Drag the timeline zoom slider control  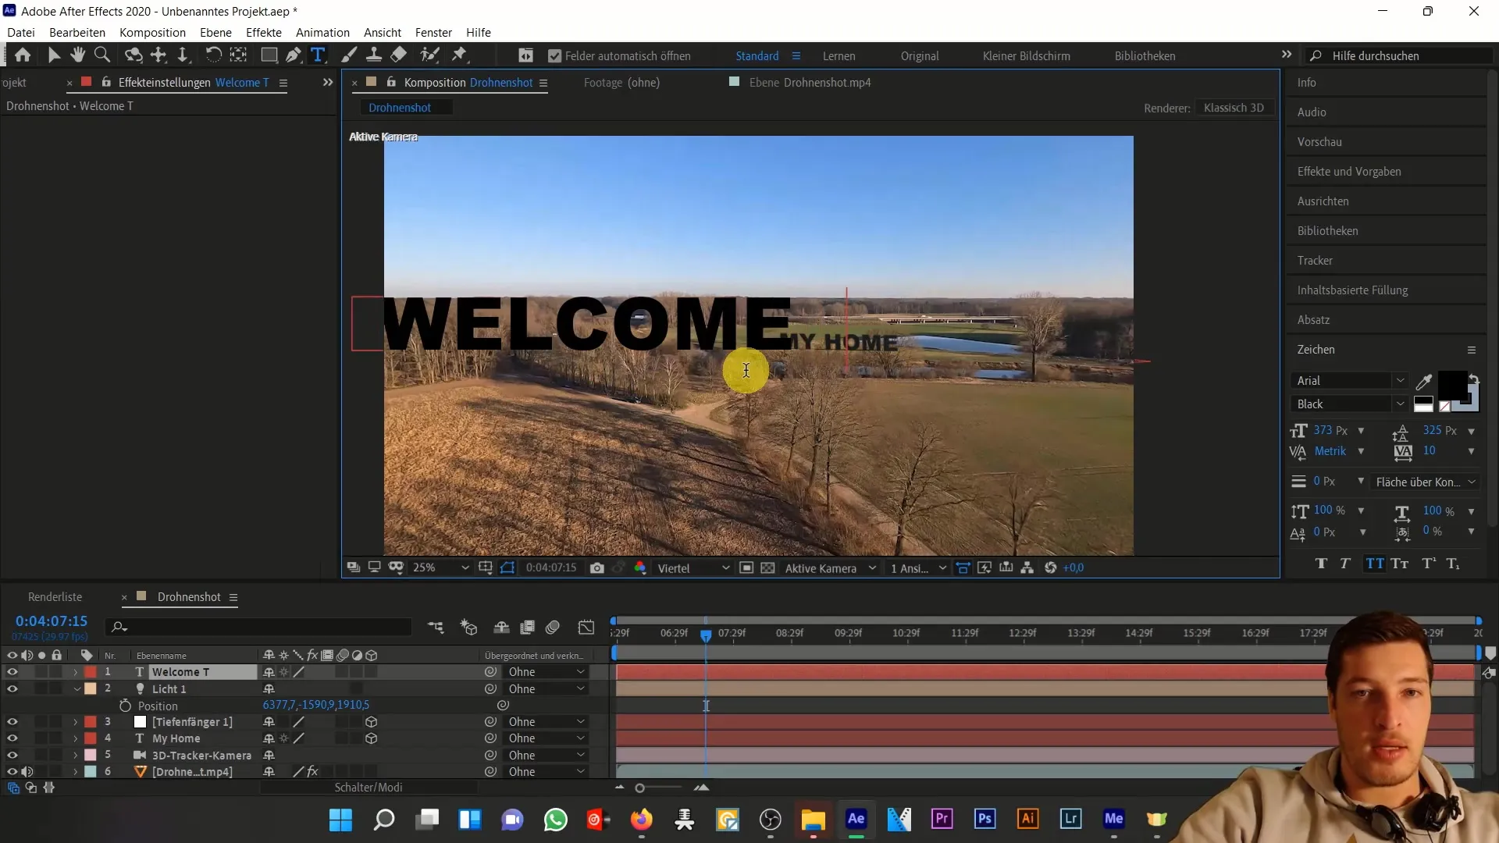(640, 788)
